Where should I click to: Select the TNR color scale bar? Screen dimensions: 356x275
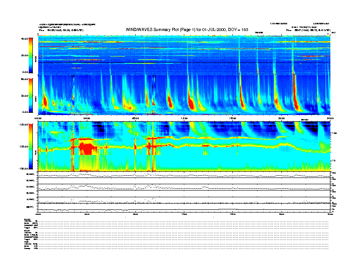(x=31, y=146)
